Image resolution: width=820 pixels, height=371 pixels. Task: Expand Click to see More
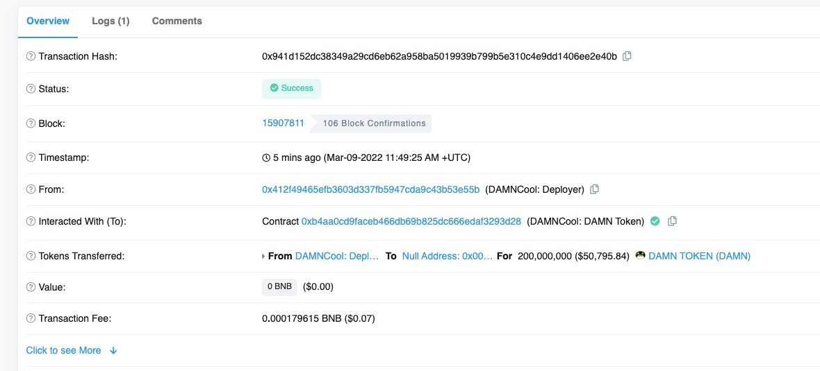pyautogui.click(x=72, y=351)
